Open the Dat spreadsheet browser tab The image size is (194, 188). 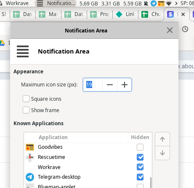(74, 14)
